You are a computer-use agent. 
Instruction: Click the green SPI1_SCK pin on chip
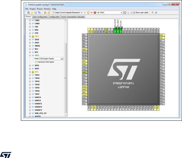tap(121, 31)
